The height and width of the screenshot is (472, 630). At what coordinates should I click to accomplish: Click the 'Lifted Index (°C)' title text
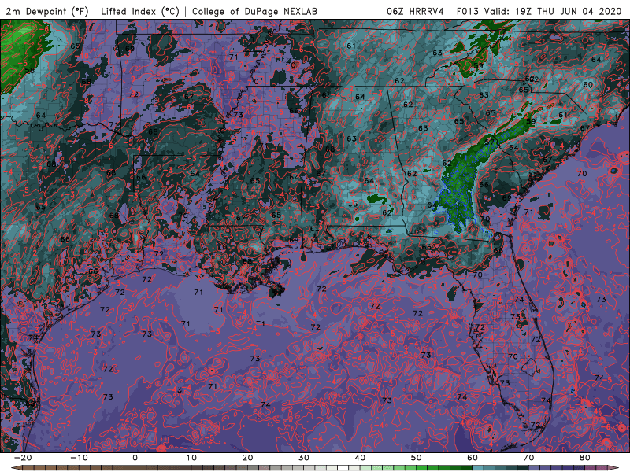click(x=140, y=11)
